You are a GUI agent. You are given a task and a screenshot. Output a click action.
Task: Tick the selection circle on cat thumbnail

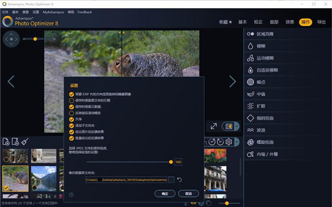coord(34,160)
